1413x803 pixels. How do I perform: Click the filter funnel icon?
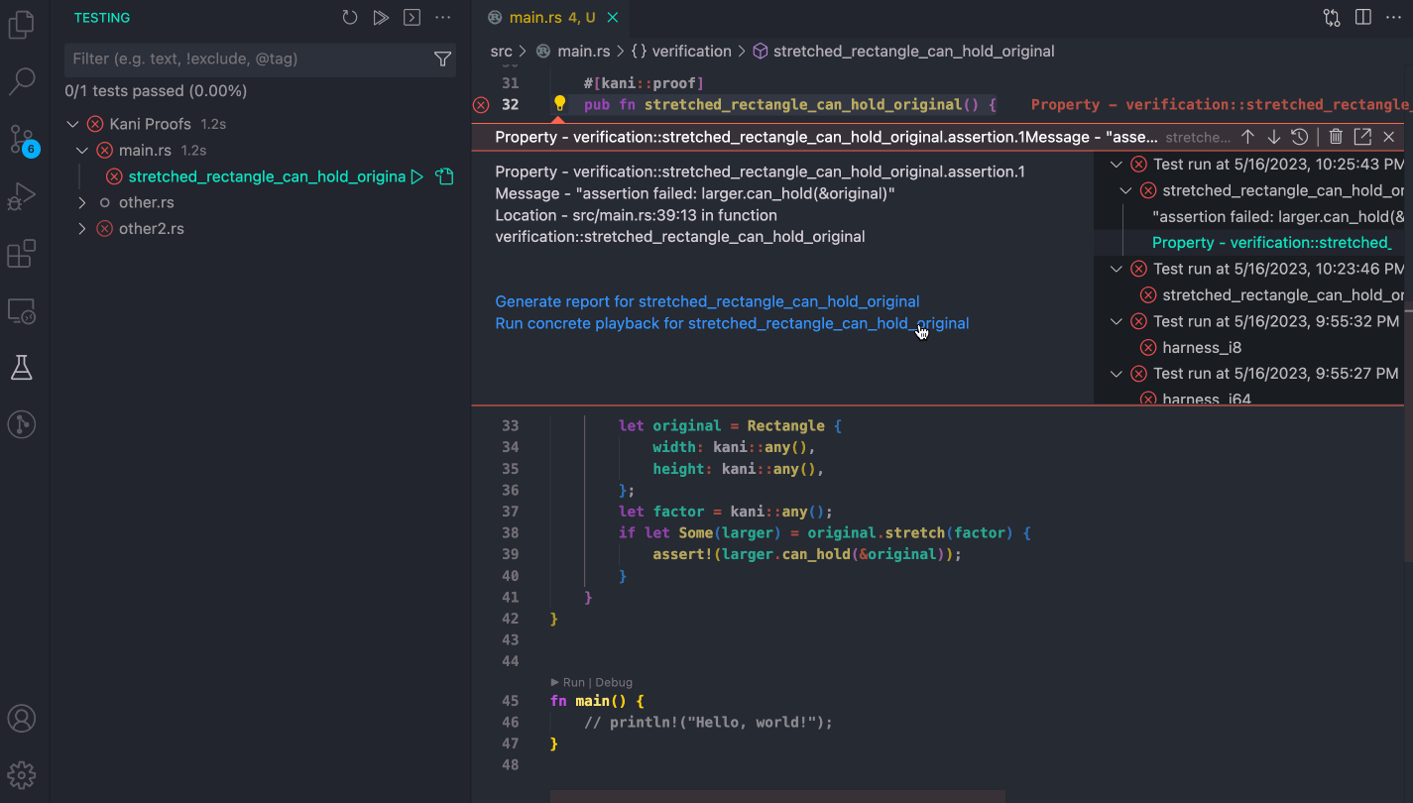(x=443, y=59)
